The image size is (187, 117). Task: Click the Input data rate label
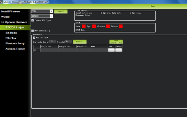point(84,13)
